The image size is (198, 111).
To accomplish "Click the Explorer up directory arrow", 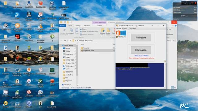I will point(70,40).
